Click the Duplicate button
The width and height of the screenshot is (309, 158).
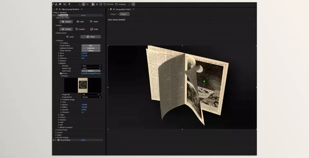pyautogui.click(x=91, y=48)
